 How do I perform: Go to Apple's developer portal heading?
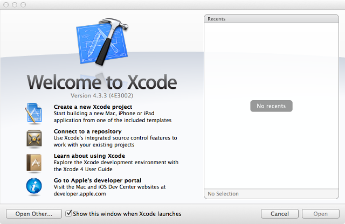(98, 180)
